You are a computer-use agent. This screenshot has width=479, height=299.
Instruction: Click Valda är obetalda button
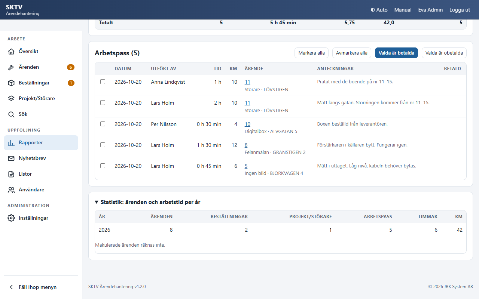click(x=444, y=53)
